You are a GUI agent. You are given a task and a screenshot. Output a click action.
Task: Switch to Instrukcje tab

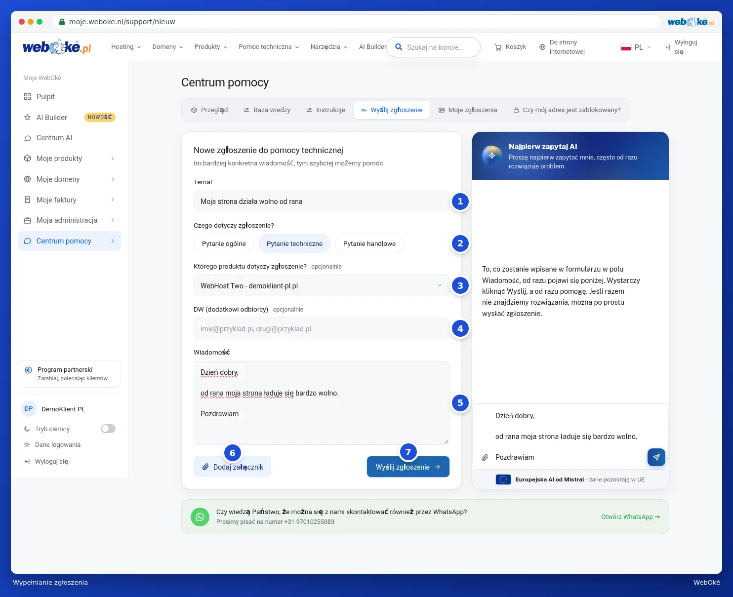(x=326, y=110)
